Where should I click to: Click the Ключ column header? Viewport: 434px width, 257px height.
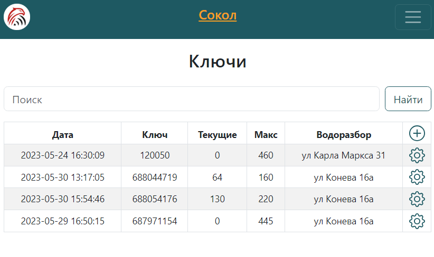click(x=155, y=135)
